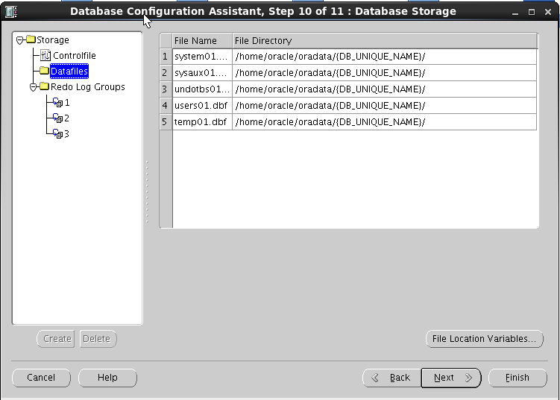Screen dimensions: 560x400
Task: Click the Controlfile icon in the tree
Action: (x=45, y=55)
